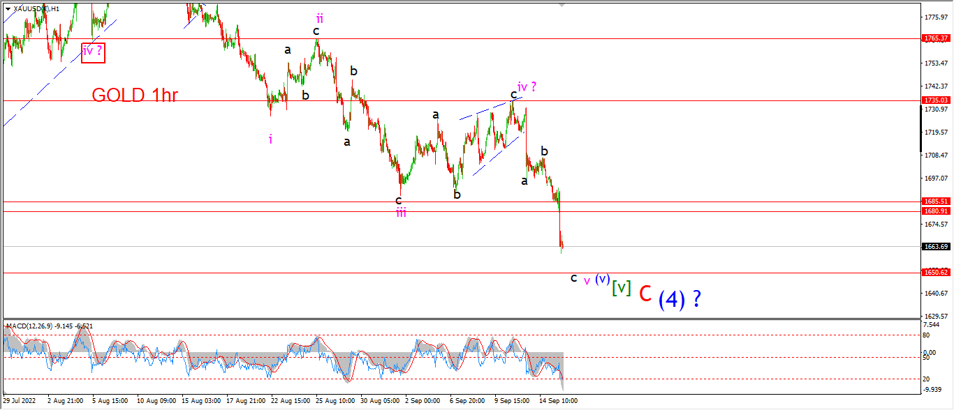This screenshot has width=954, height=410.
Task: Click the blue '(4) ?' wave label
Action: pyautogui.click(x=680, y=298)
